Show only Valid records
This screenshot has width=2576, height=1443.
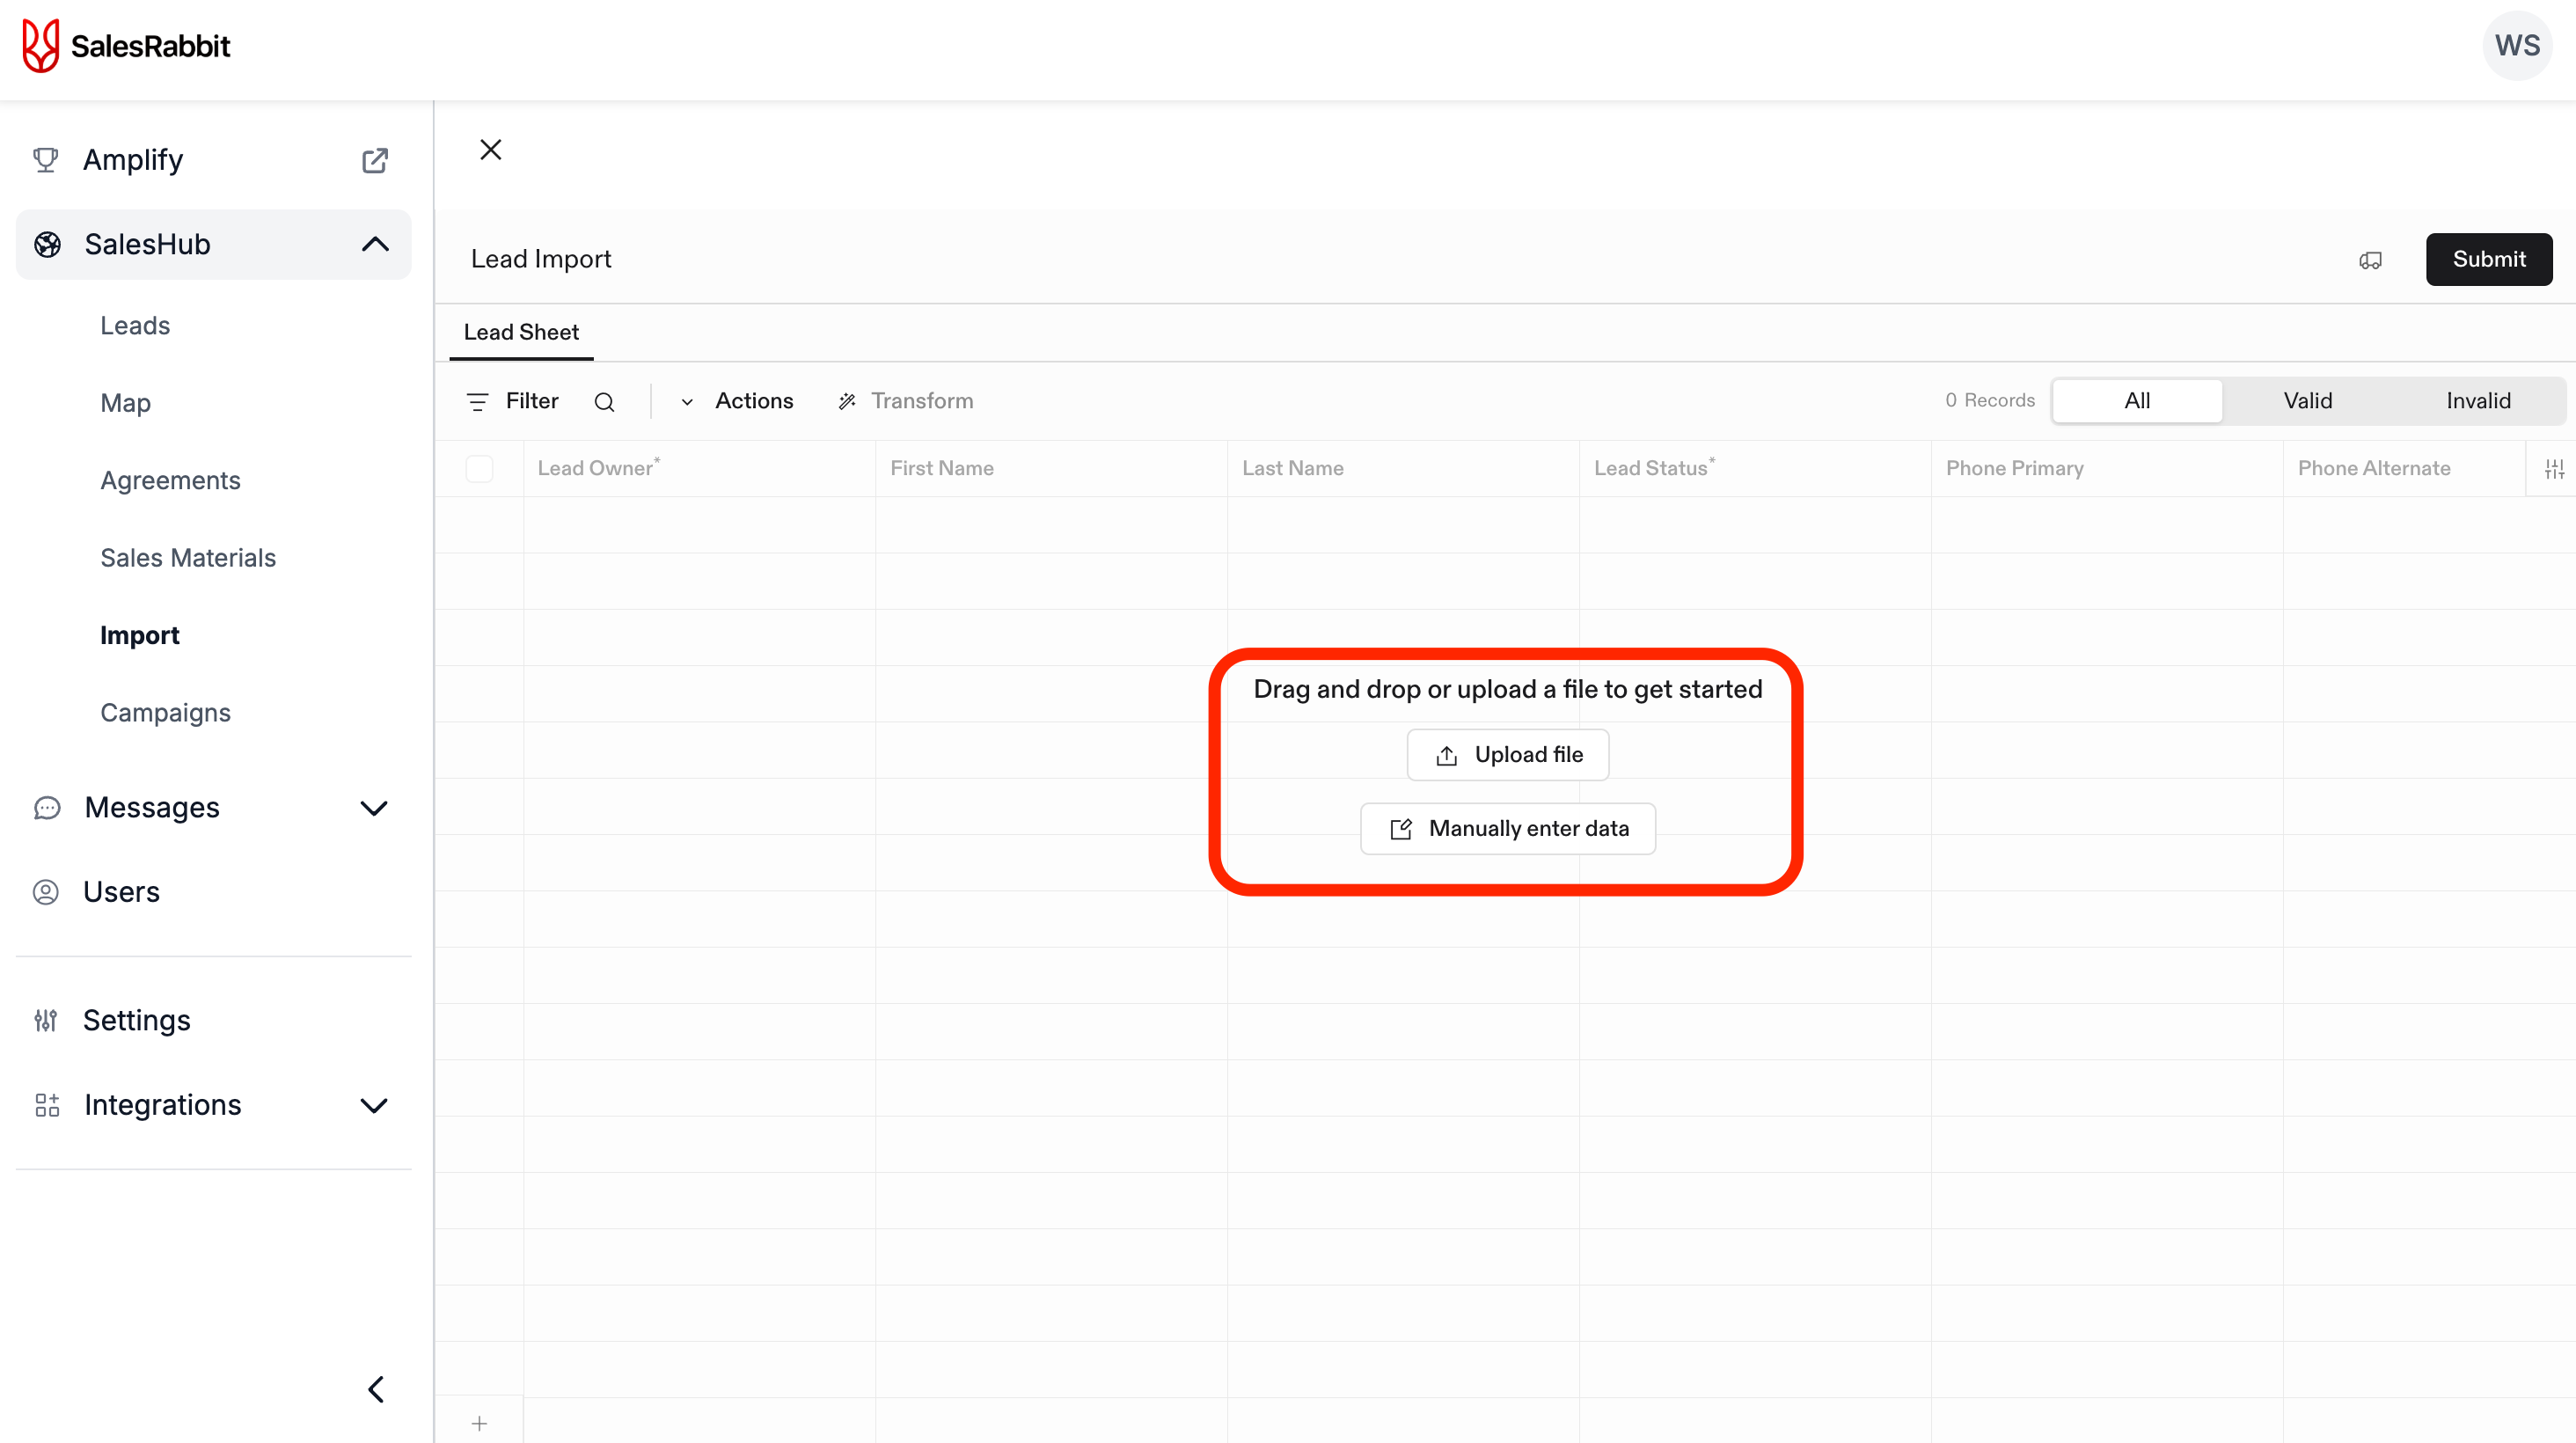coord(2307,401)
